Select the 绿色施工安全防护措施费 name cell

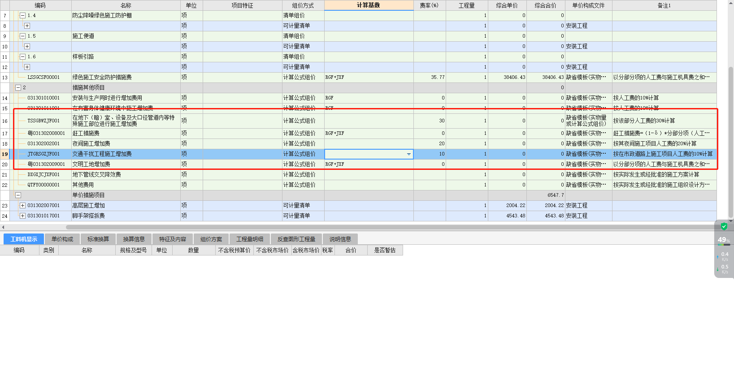[126, 77]
